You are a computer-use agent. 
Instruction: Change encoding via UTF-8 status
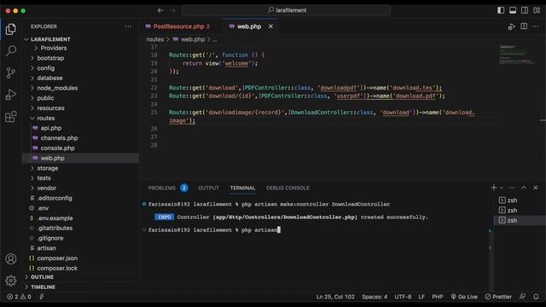point(403,297)
